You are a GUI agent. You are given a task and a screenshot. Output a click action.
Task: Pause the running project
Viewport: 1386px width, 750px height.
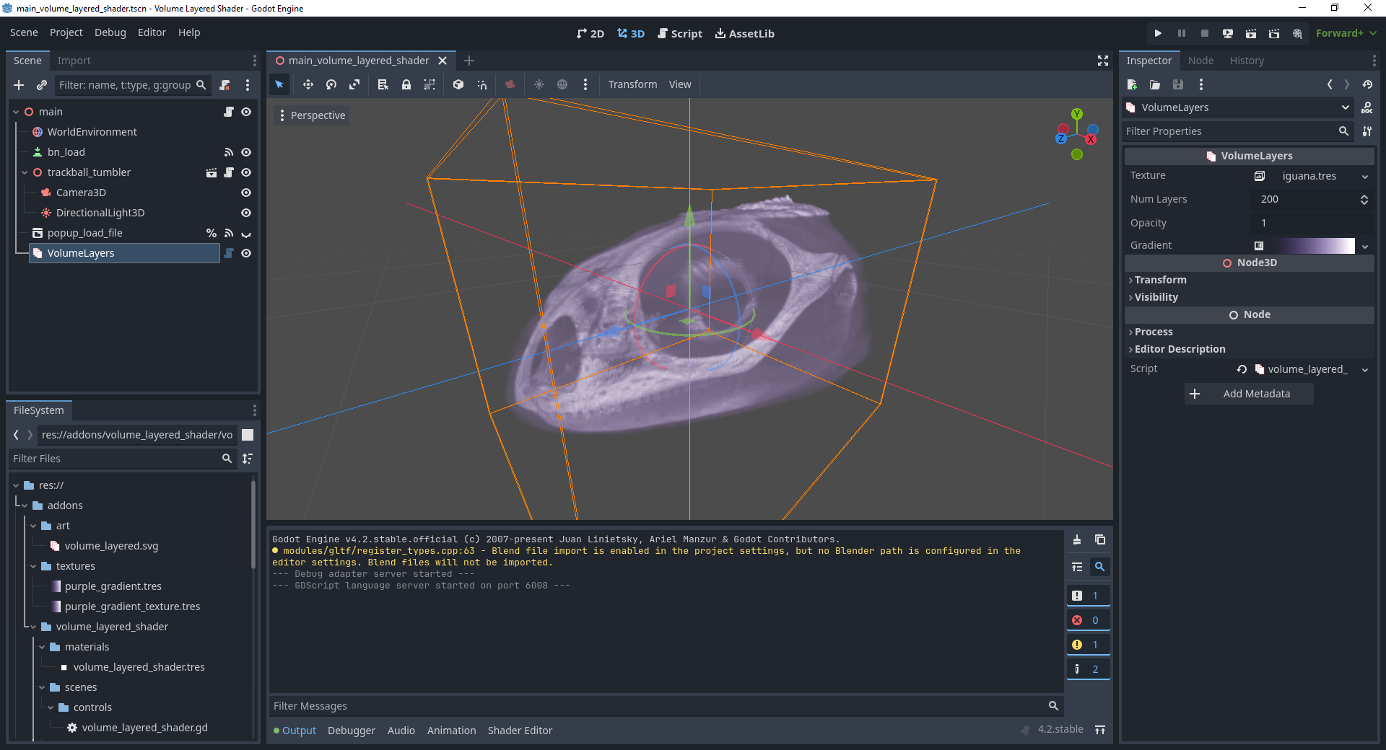point(1182,33)
